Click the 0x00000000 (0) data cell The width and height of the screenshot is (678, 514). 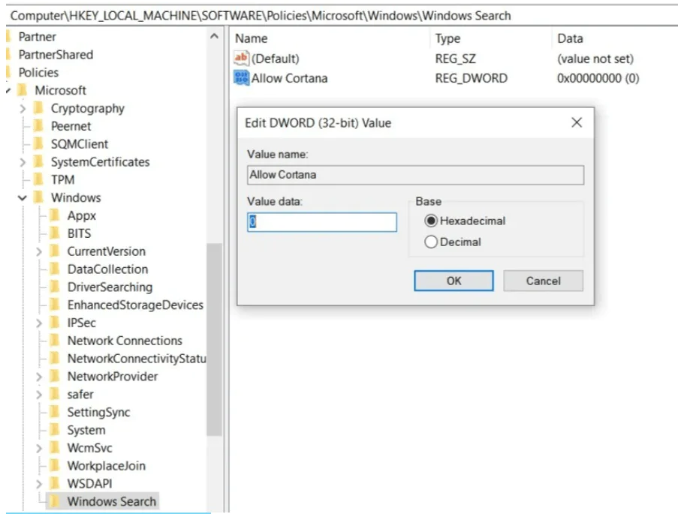(598, 78)
